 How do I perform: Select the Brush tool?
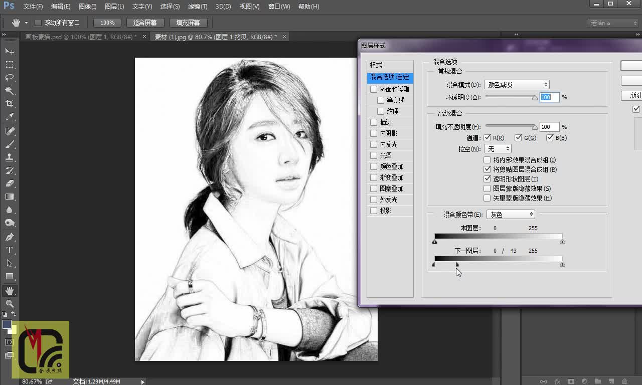(9, 145)
